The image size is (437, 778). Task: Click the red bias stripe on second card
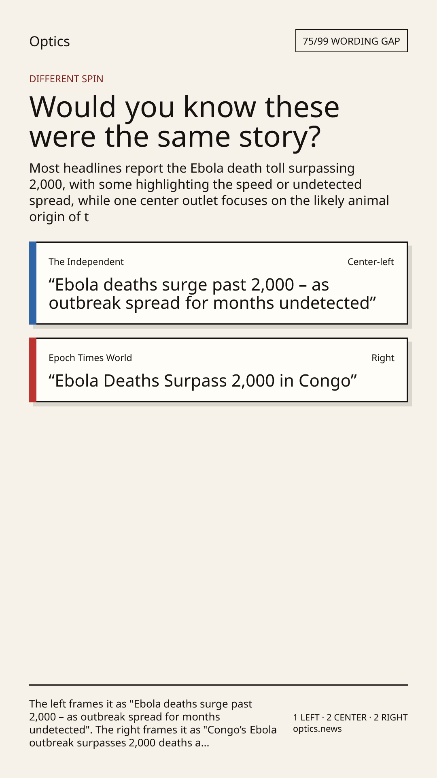[x=33, y=370]
